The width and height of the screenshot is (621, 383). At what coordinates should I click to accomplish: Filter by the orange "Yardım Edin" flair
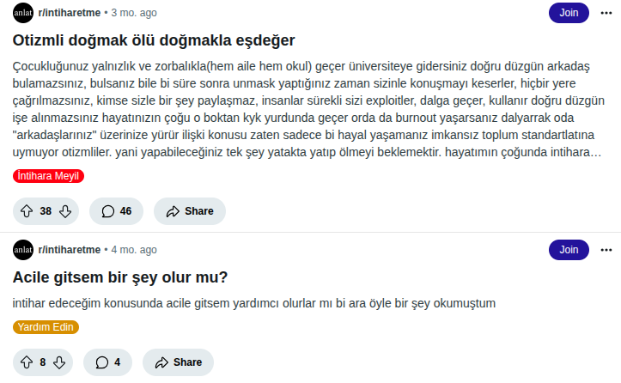[46, 327]
